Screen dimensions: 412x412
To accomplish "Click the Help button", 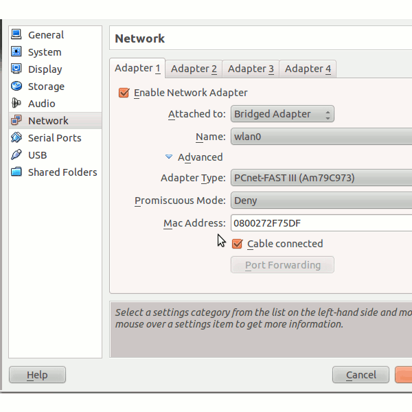I will tap(37, 375).
